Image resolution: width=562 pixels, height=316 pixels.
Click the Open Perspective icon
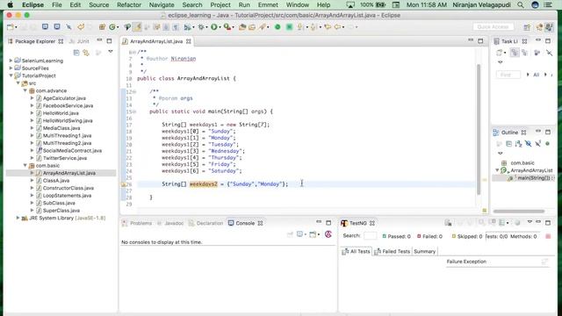click(x=527, y=27)
